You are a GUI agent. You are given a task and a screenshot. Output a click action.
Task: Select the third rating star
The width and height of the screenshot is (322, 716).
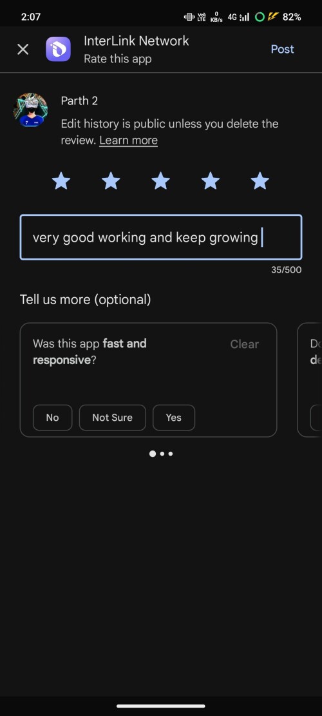click(160, 181)
